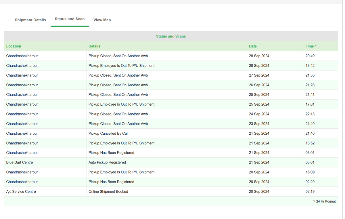Click the 24 Hr Format footnote
The image size is (345, 219).
click(324, 201)
